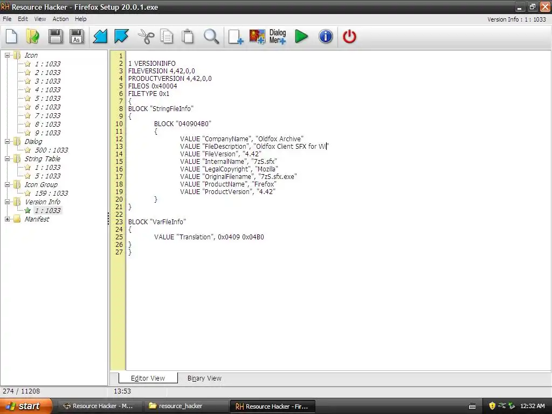
Task: Select String Table resource 1 : 1033
Action: [47, 167]
